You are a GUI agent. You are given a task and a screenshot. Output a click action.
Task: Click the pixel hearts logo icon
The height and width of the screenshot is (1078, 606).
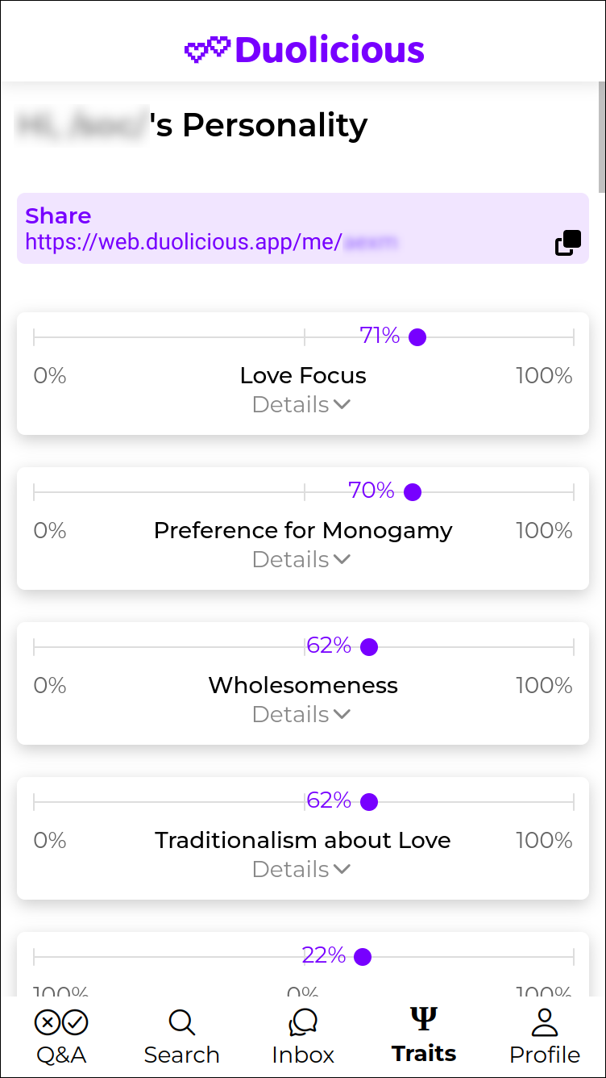pos(207,50)
